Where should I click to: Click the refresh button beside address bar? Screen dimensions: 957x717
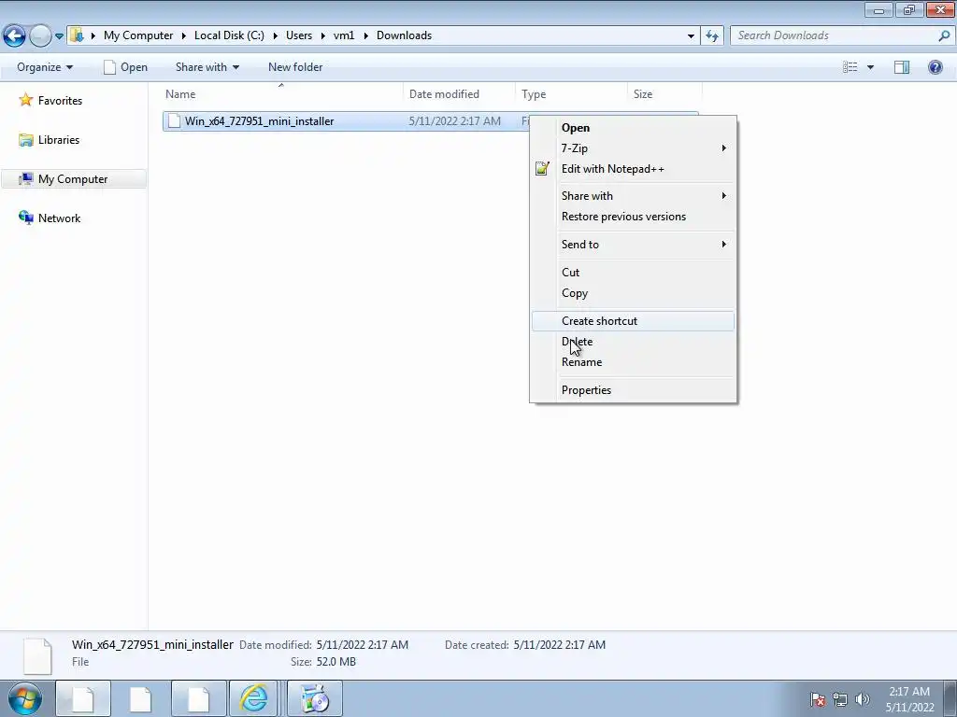(x=711, y=35)
